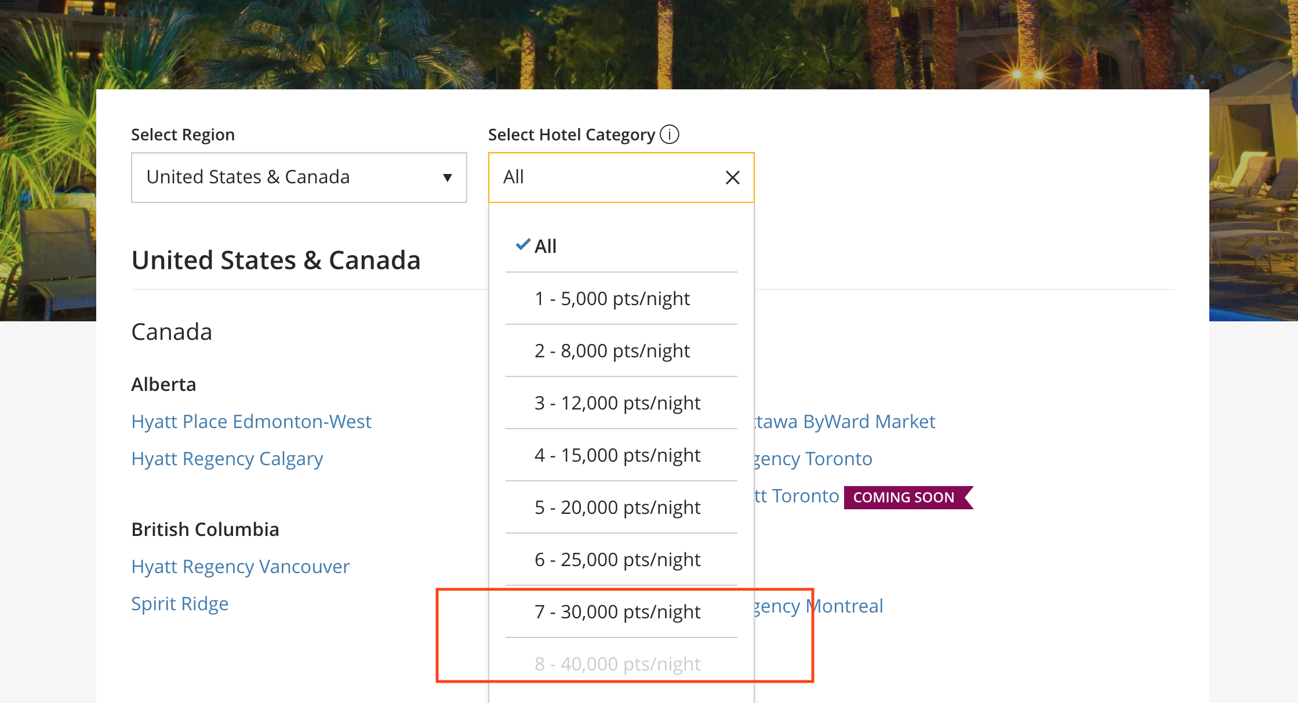Choose 6 - 25,000 pts/night category
1298x703 pixels.
pos(617,560)
